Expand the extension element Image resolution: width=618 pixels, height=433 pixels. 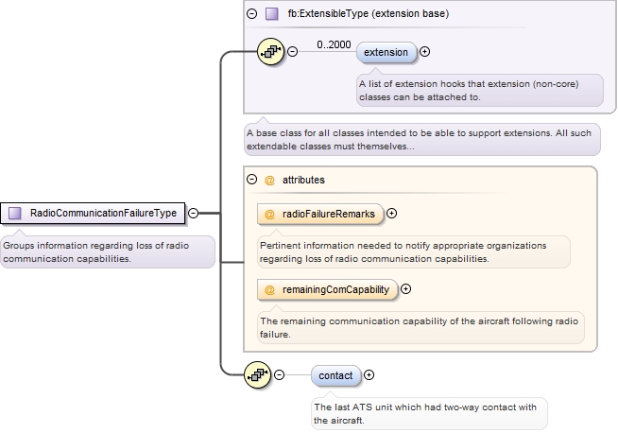point(424,52)
